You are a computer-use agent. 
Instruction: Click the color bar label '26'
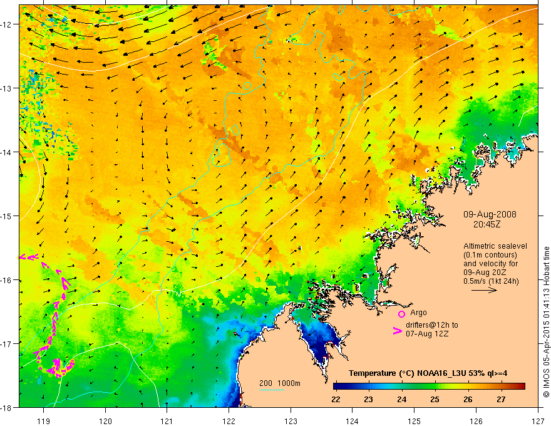tap(468, 399)
